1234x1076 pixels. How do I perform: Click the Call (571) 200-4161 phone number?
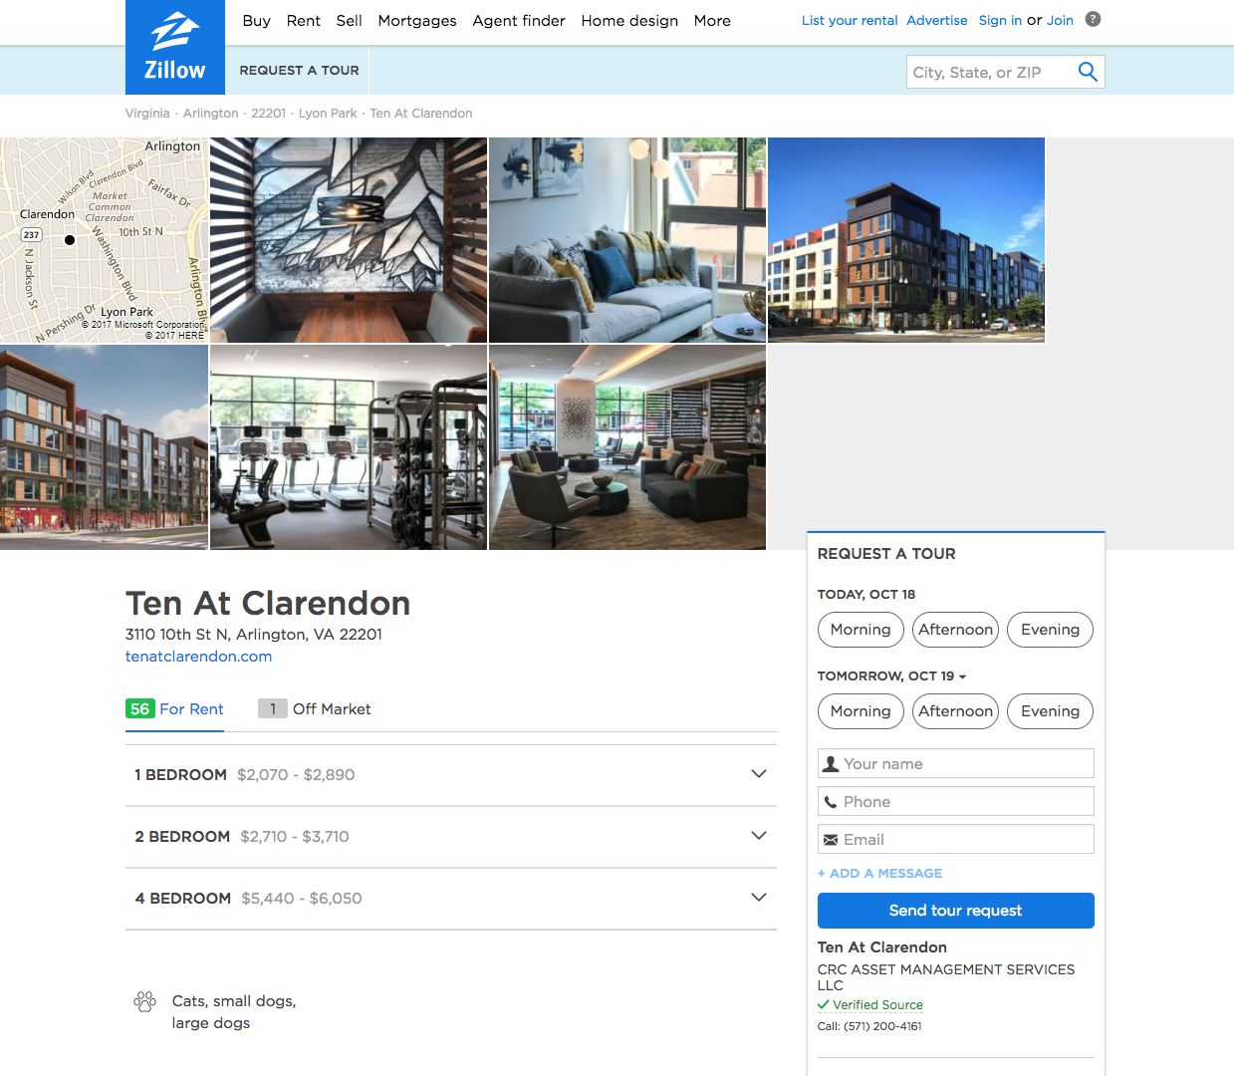[x=882, y=1026]
